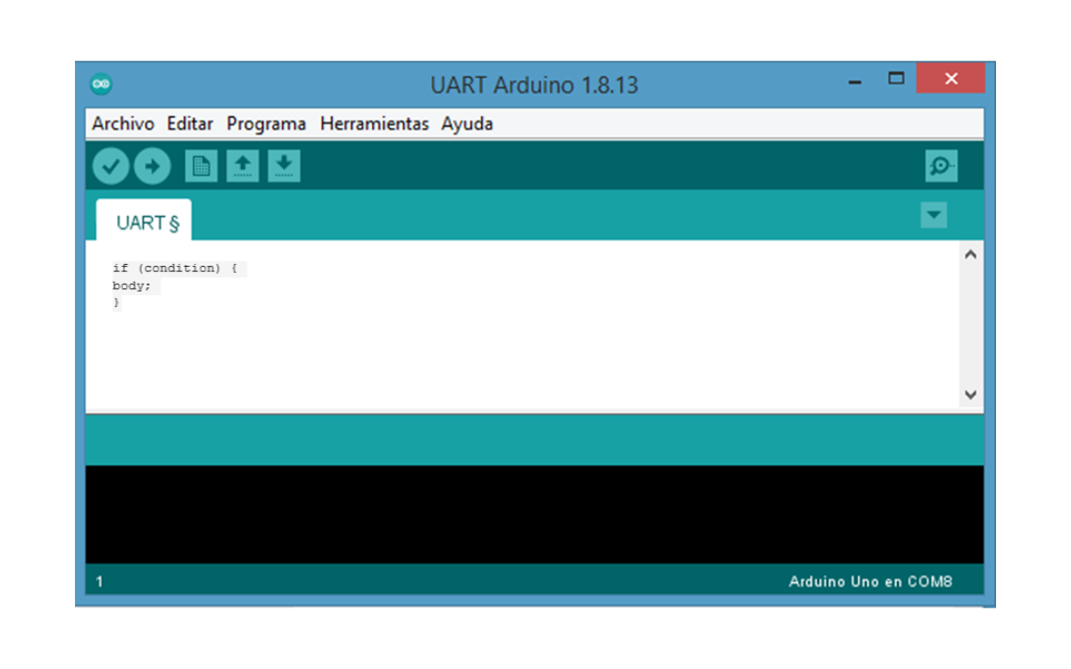Open the tab options dropdown arrow
The image size is (1071, 669).
934,215
